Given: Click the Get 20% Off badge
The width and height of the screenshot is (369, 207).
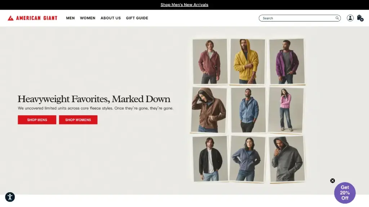Looking at the screenshot, I should 345,193.
